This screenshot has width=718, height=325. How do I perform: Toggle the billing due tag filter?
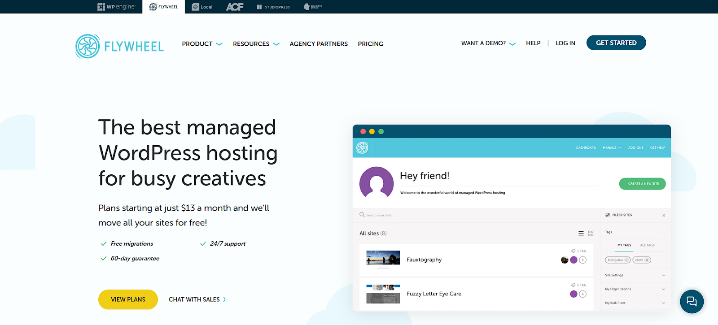618,260
